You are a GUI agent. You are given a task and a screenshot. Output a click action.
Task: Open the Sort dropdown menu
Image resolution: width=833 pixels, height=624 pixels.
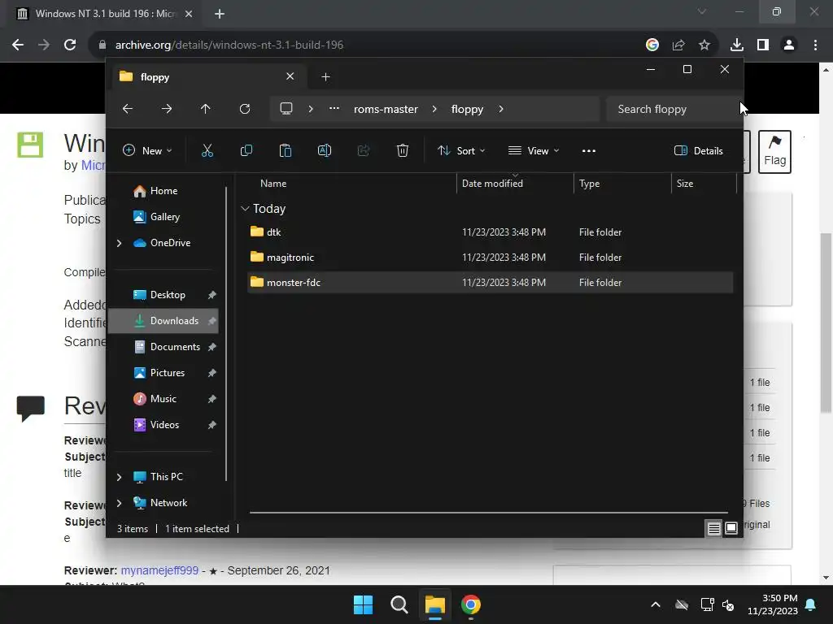(x=461, y=150)
